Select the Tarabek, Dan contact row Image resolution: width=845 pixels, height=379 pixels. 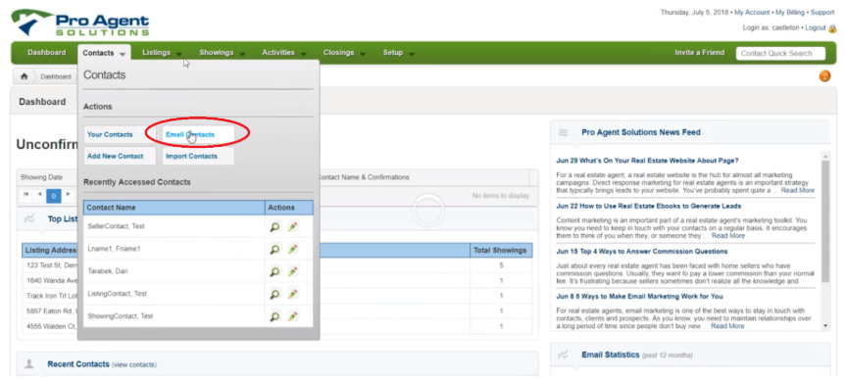198,272
